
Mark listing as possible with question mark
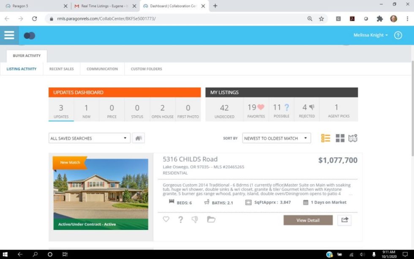click(180, 219)
